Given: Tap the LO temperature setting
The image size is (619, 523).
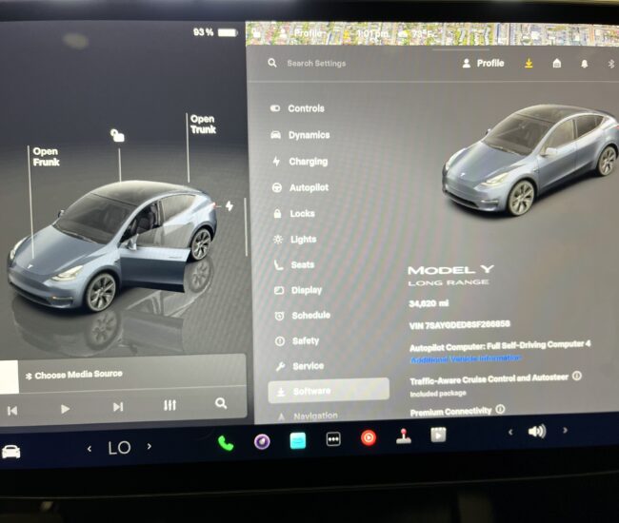Looking at the screenshot, I should [x=119, y=448].
